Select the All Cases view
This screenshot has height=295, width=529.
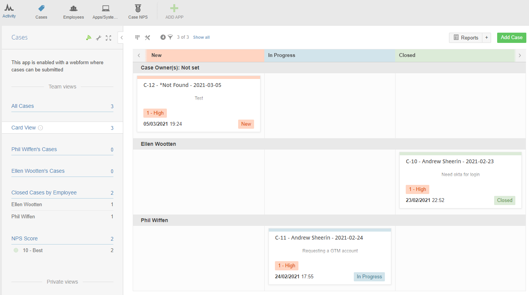point(23,106)
